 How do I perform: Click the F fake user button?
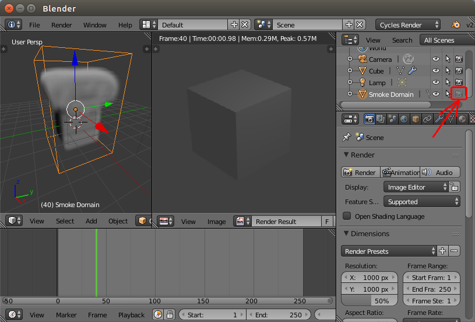pyautogui.click(x=327, y=222)
